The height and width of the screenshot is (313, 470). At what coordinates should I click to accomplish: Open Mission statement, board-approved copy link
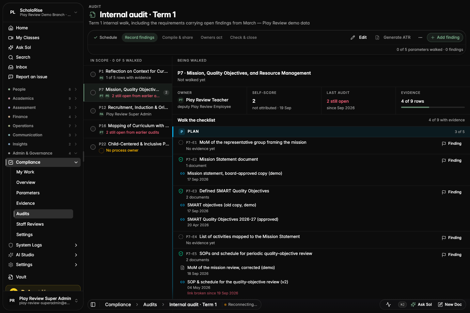click(x=235, y=173)
